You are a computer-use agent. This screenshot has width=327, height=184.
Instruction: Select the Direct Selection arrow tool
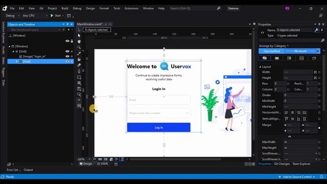[x=79, y=35]
